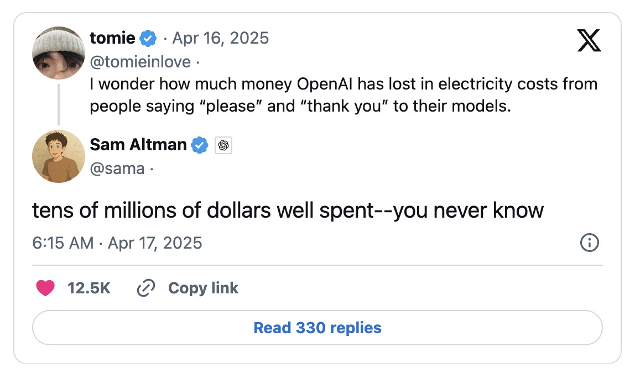This screenshot has height=379, width=635.
Task: Click the Apr 16, 2025 date
Action: pos(220,38)
